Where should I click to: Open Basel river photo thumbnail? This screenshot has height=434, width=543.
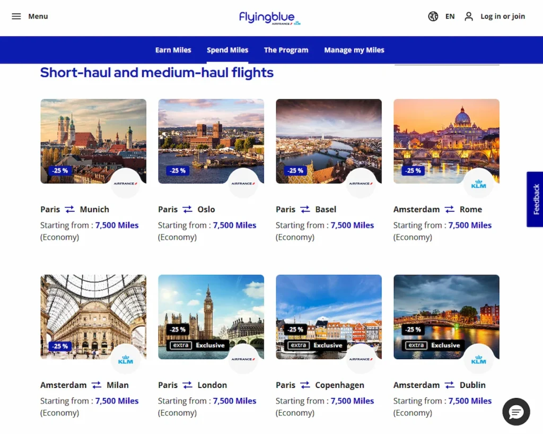point(329,141)
